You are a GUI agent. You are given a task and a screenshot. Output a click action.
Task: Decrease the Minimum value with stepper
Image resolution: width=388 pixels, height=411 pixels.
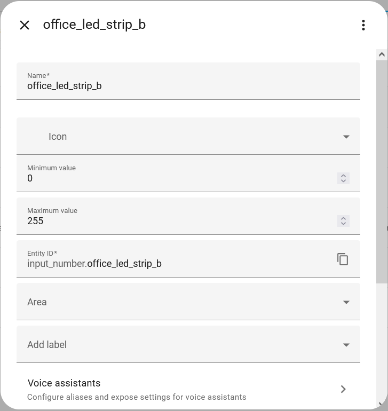(x=344, y=181)
